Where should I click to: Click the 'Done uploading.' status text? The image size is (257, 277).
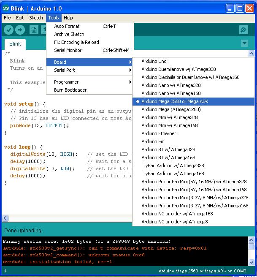click(23, 231)
